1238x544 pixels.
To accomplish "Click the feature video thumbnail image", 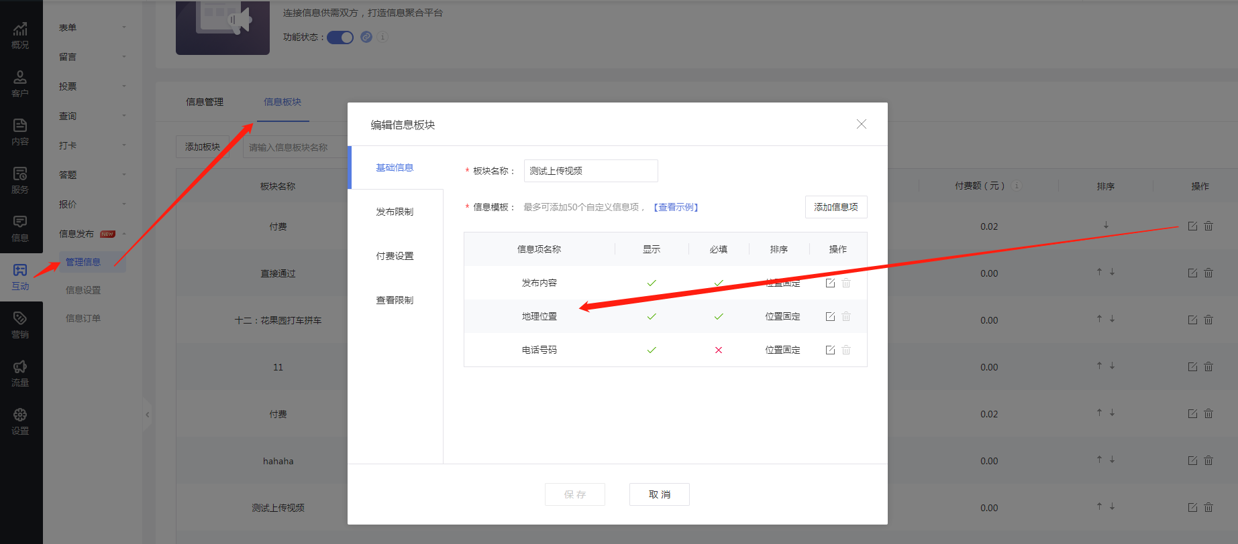I will tap(223, 27).
